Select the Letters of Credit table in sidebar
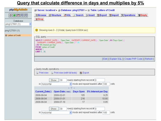161x121 pixels. [14, 35]
